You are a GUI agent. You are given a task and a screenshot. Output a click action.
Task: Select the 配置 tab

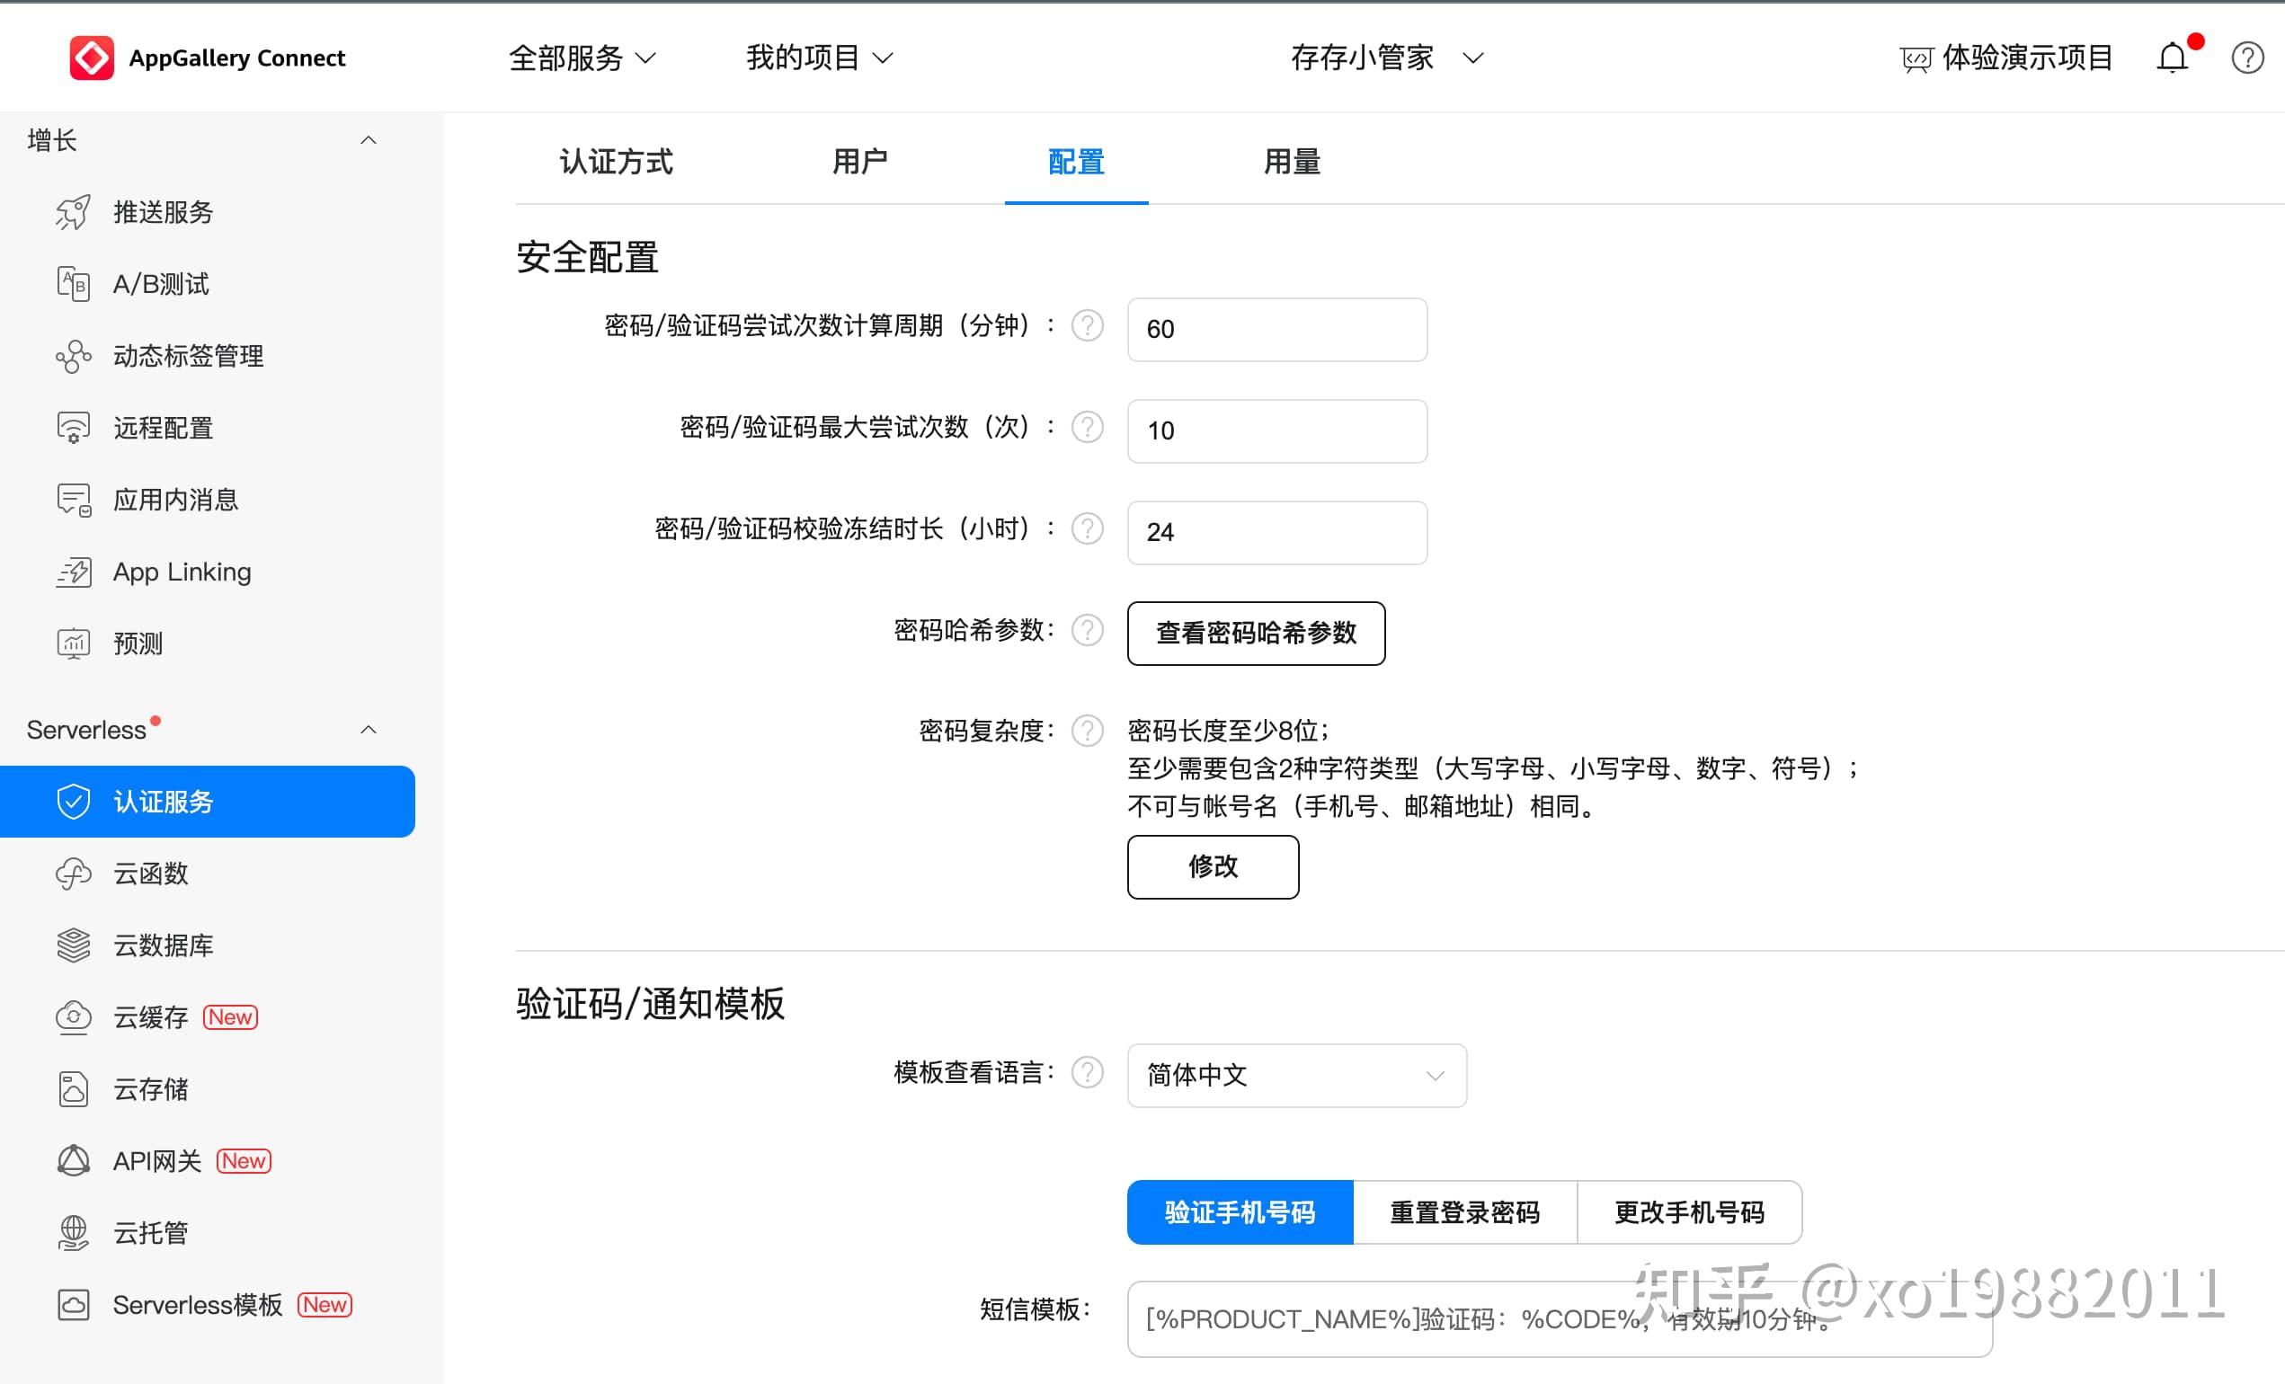[x=1076, y=161]
